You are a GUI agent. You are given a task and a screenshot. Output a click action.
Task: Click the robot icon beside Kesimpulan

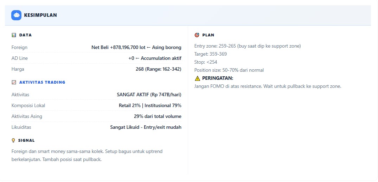(16, 15)
